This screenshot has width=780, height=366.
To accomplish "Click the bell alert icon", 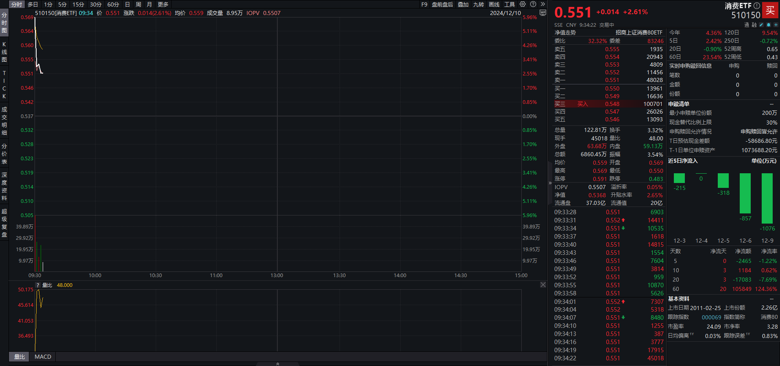I will [x=769, y=25].
